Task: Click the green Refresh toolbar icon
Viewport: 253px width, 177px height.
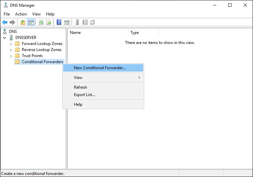Action: [x=41, y=22]
